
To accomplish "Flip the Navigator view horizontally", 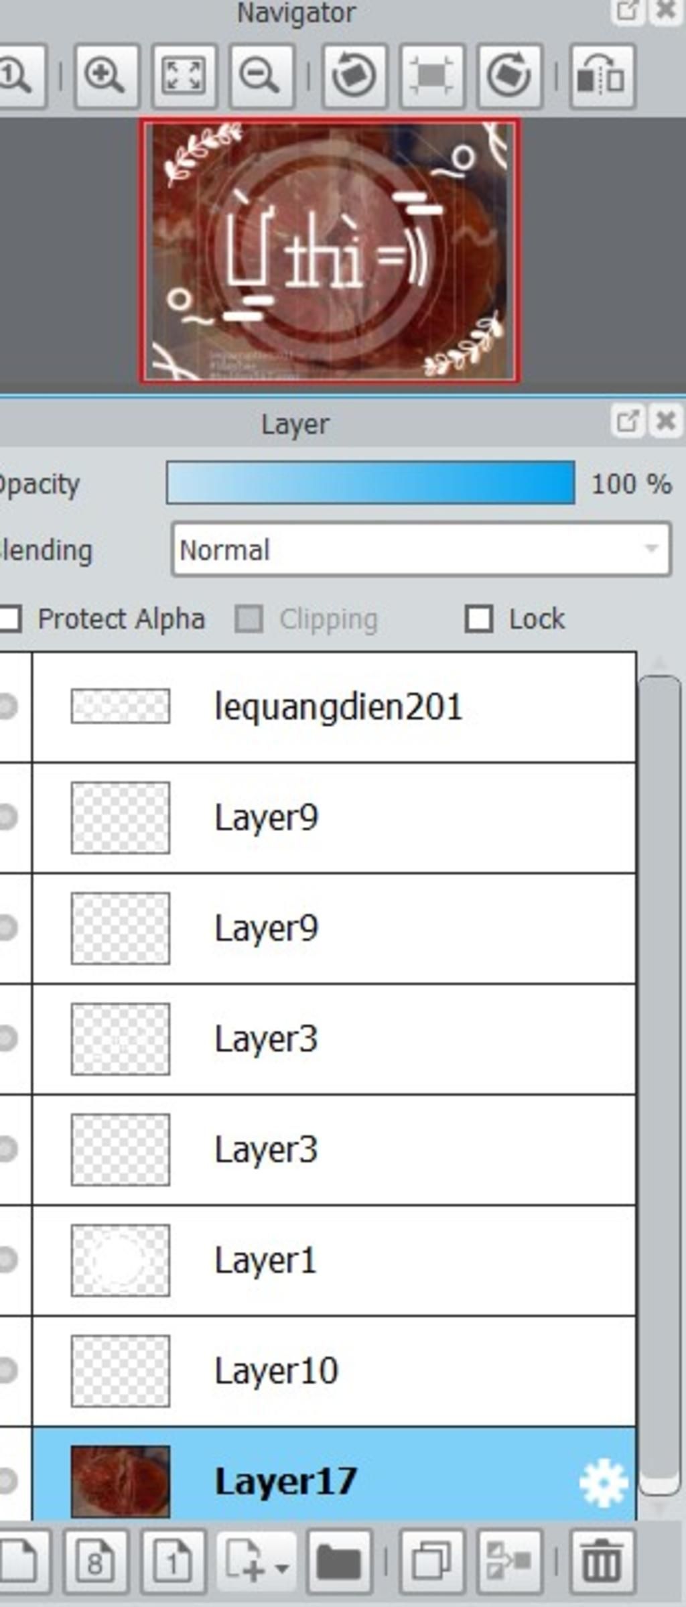I will 602,76.
